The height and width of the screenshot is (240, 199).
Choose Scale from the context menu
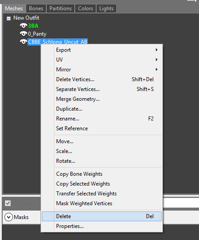pyautogui.click(x=102, y=151)
